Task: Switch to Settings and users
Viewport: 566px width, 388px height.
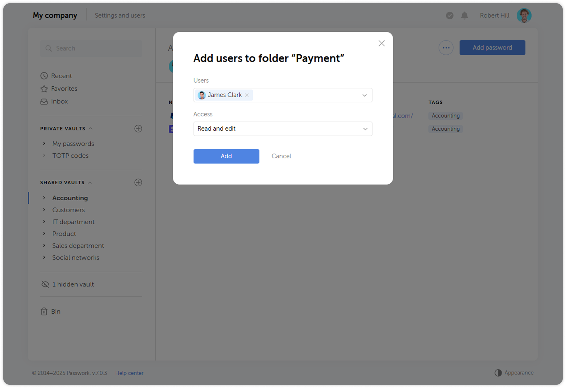Action: click(120, 15)
